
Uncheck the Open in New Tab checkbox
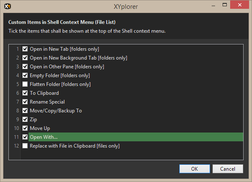25,49
